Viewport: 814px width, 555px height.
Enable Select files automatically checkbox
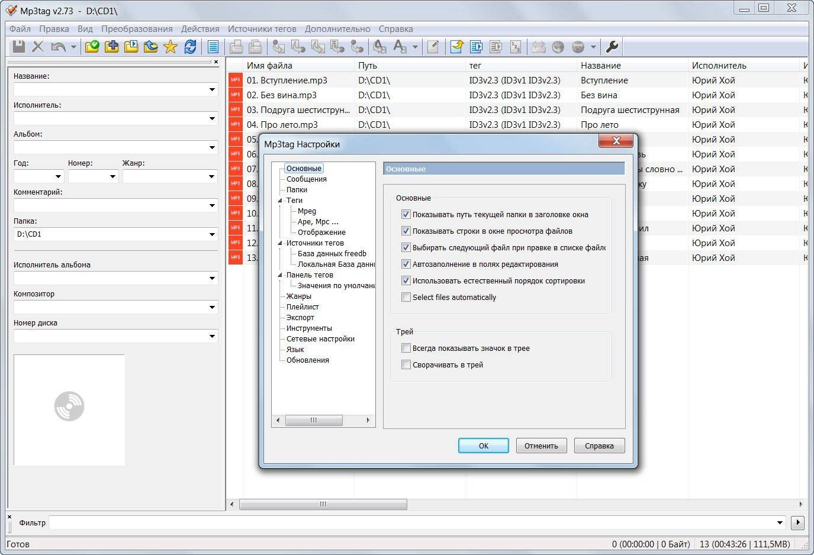pyautogui.click(x=406, y=298)
